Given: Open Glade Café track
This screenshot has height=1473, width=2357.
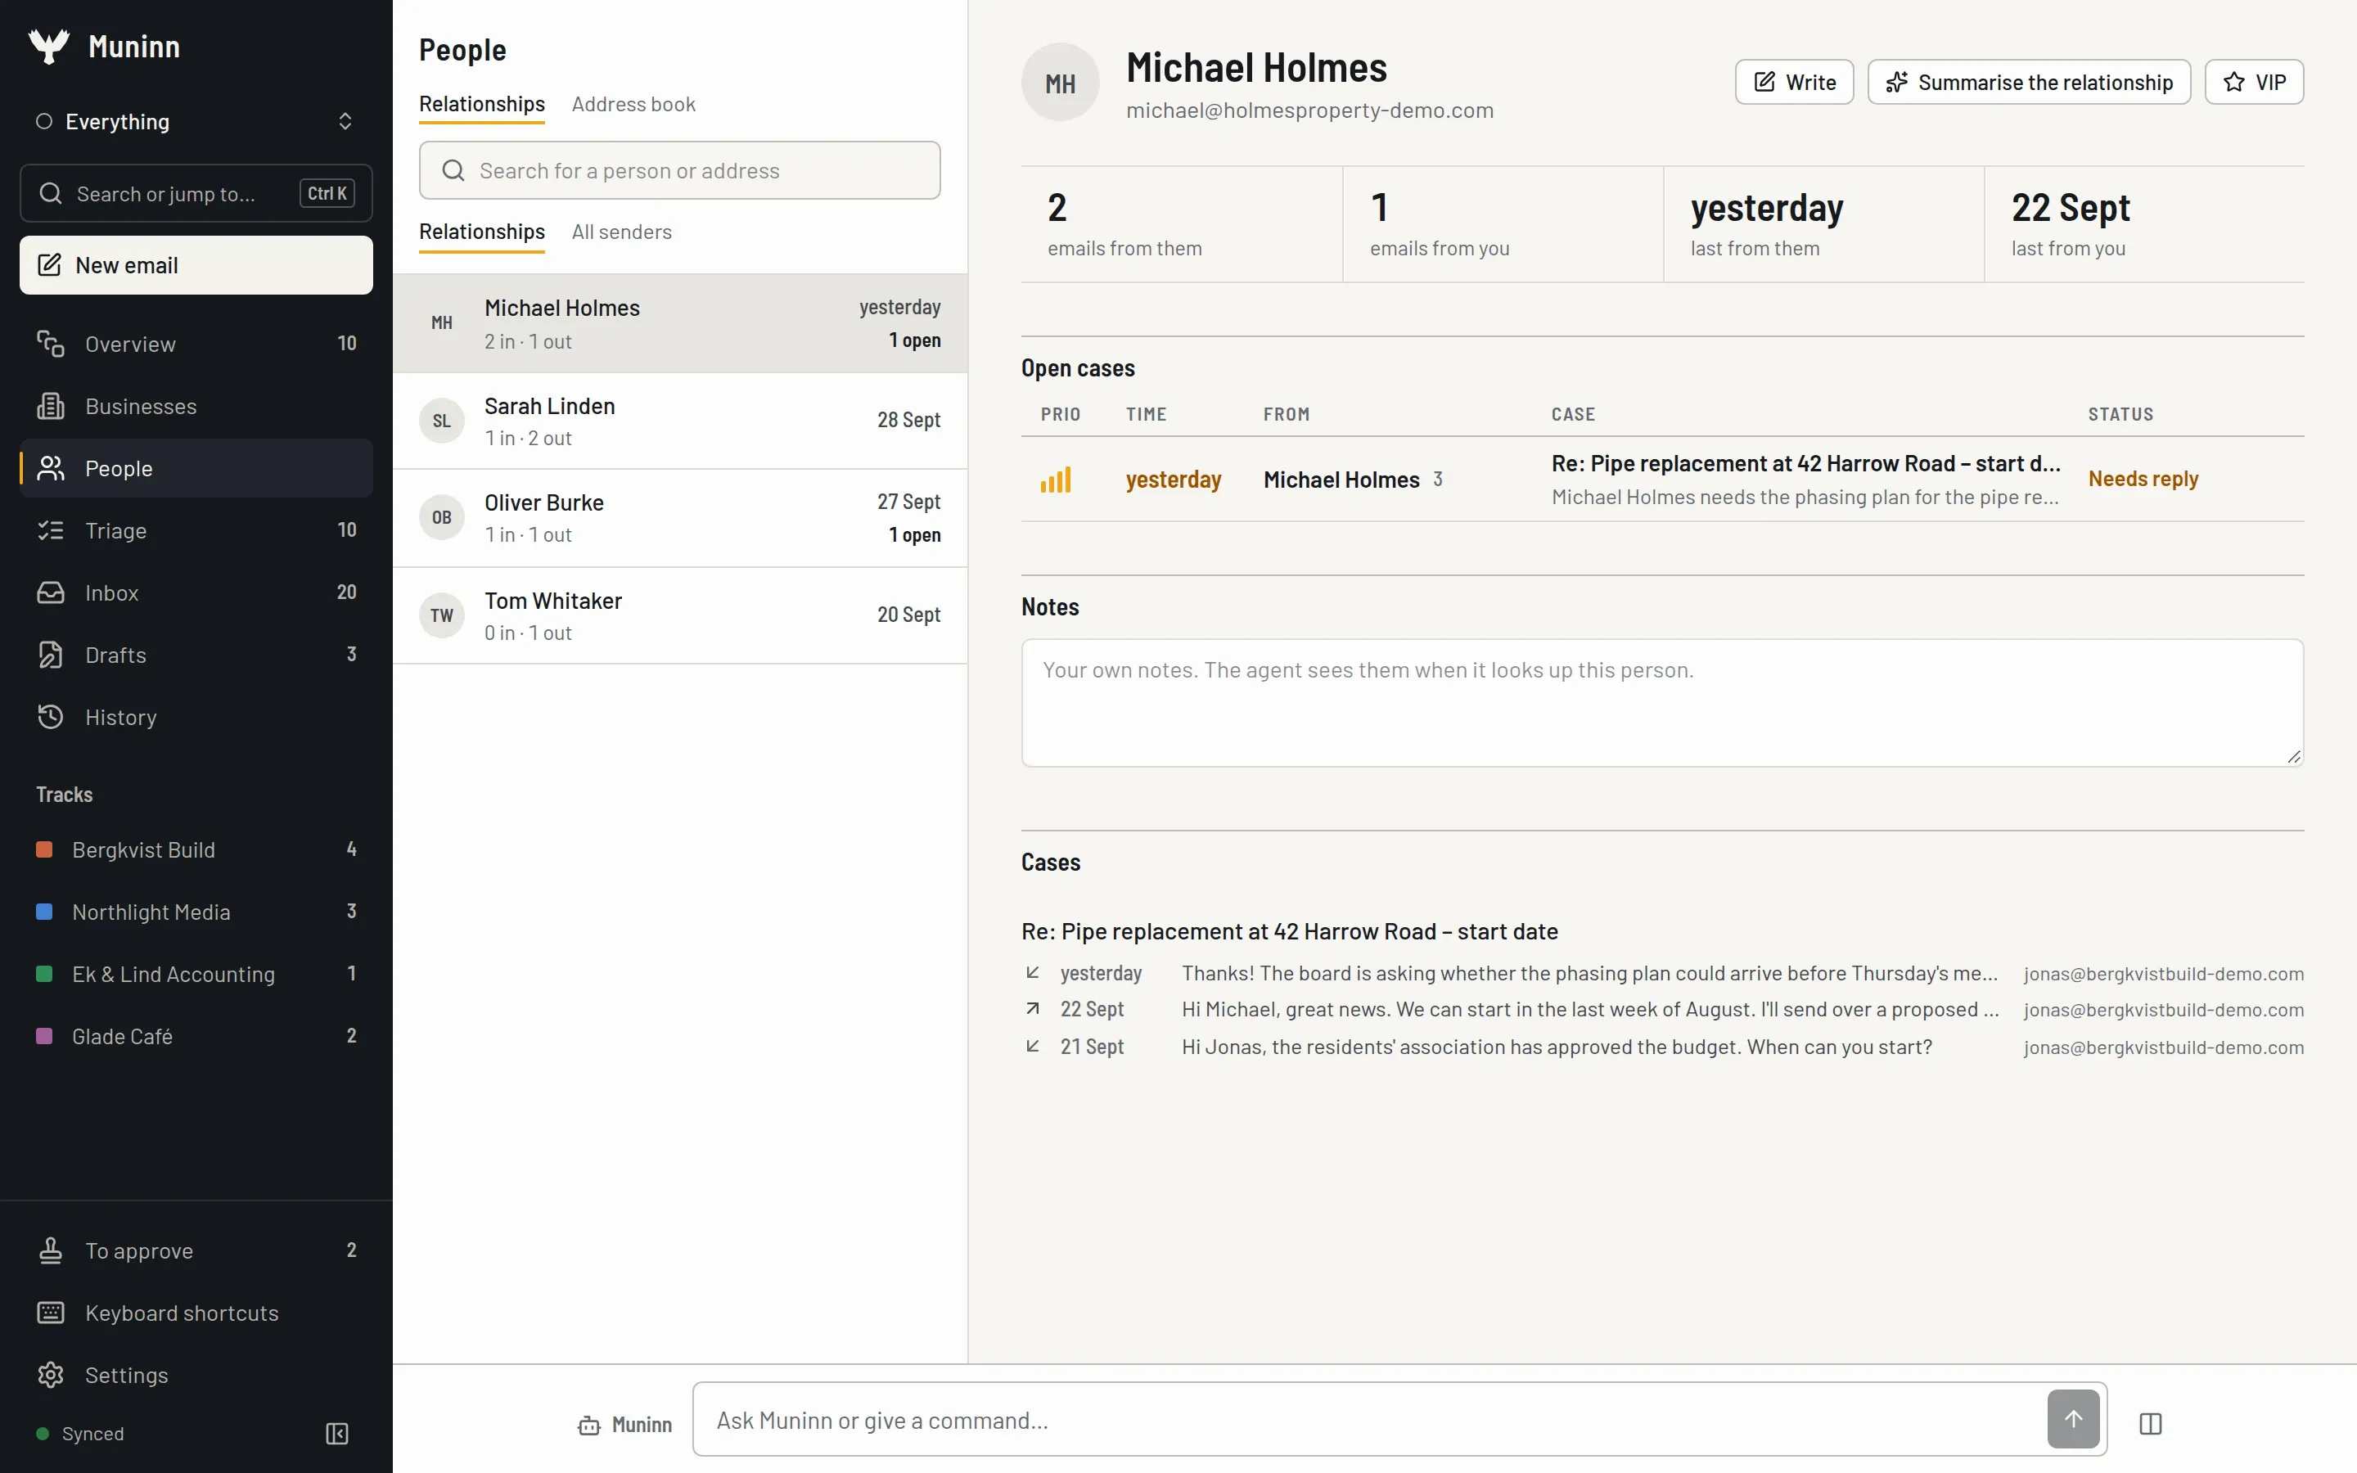Looking at the screenshot, I should 196,1037.
